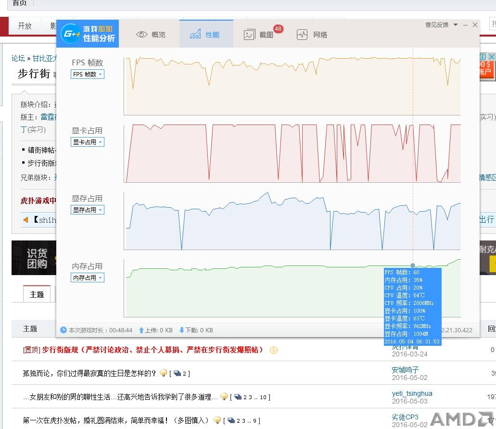Open author profile yeti_tsinghua
This screenshot has height=429, width=496.
pos(412,393)
